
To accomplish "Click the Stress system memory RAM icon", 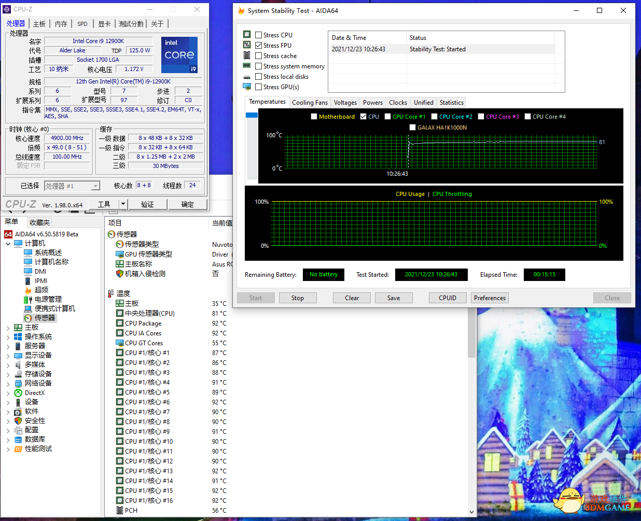I will [247, 66].
